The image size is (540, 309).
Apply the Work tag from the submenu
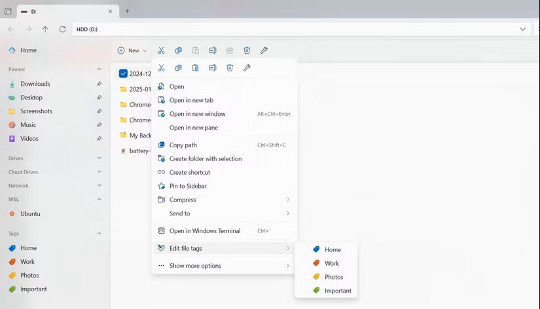coord(326,263)
